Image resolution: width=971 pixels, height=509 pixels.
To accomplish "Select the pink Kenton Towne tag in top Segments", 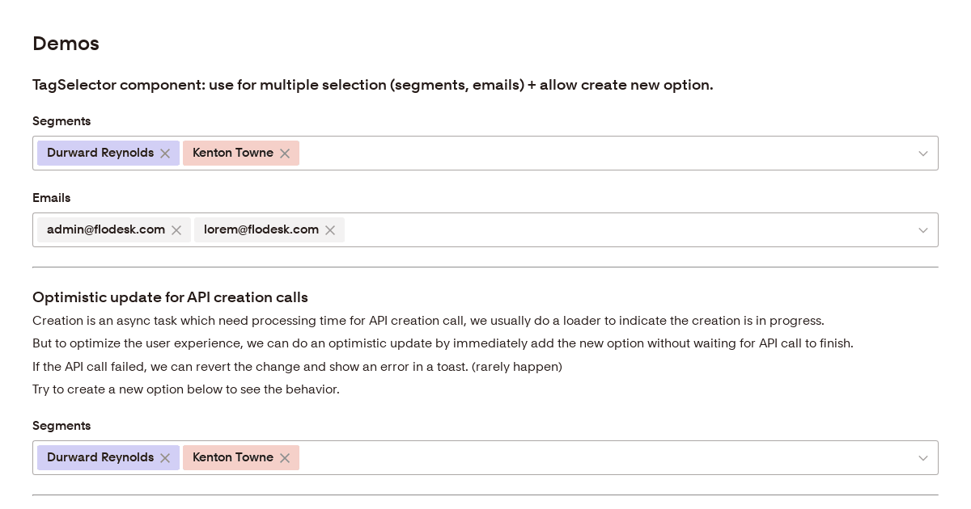I will [232, 154].
